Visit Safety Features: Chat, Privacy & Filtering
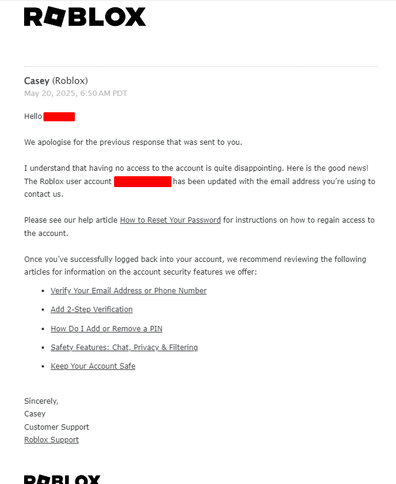 124,348
